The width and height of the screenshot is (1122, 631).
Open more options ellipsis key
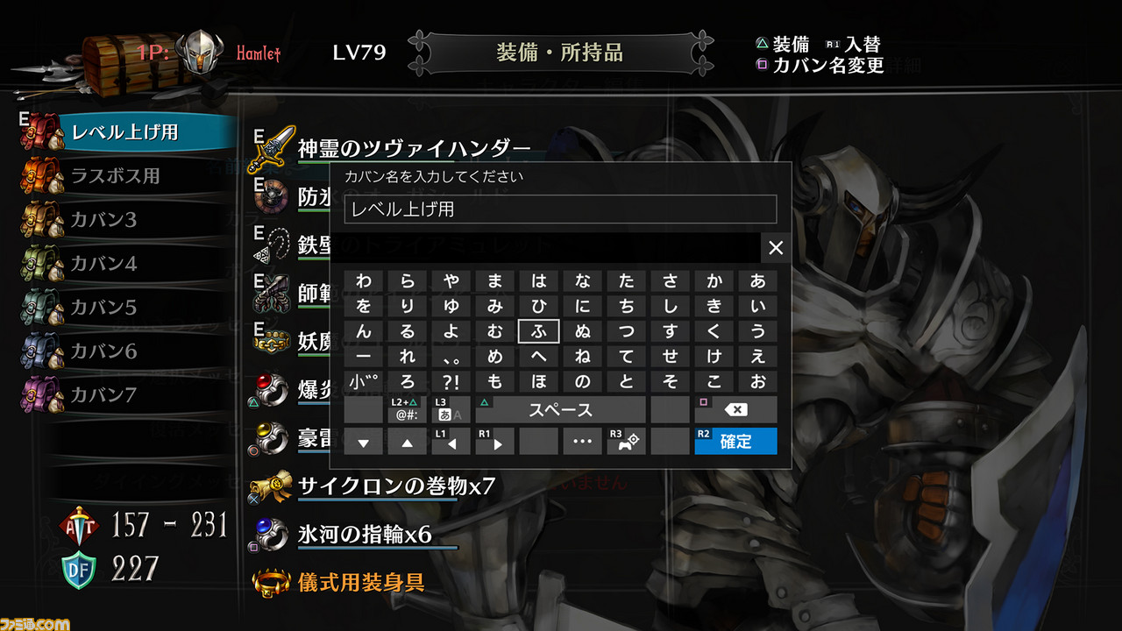[582, 441]
